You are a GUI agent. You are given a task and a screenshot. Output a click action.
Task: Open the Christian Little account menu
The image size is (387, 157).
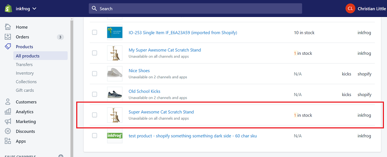point(365,8)
